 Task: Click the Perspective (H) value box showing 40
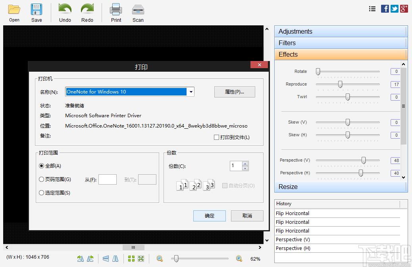pyautogui.click(x=395, y=173)
